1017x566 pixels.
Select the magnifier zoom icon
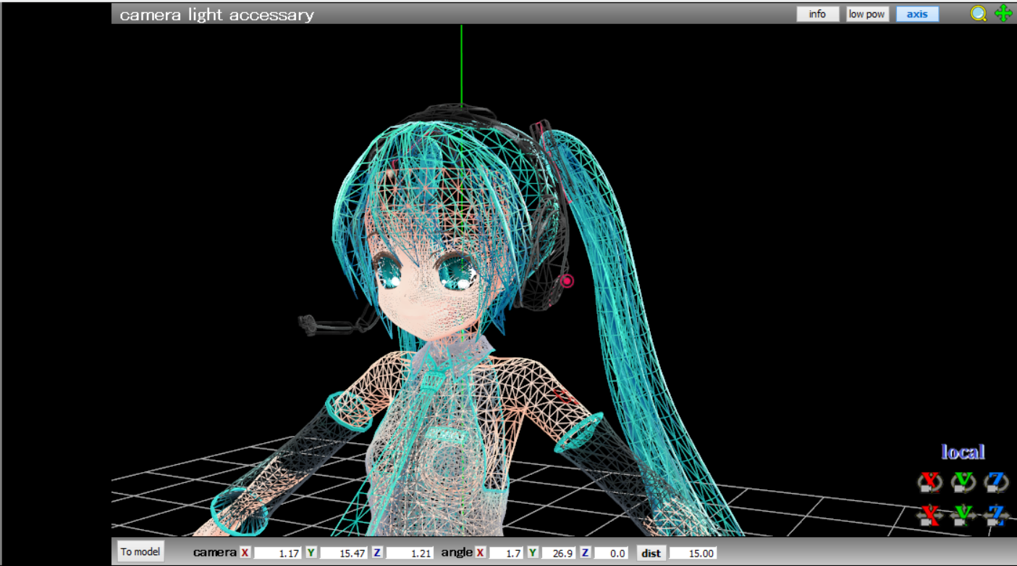coord(979,13)
